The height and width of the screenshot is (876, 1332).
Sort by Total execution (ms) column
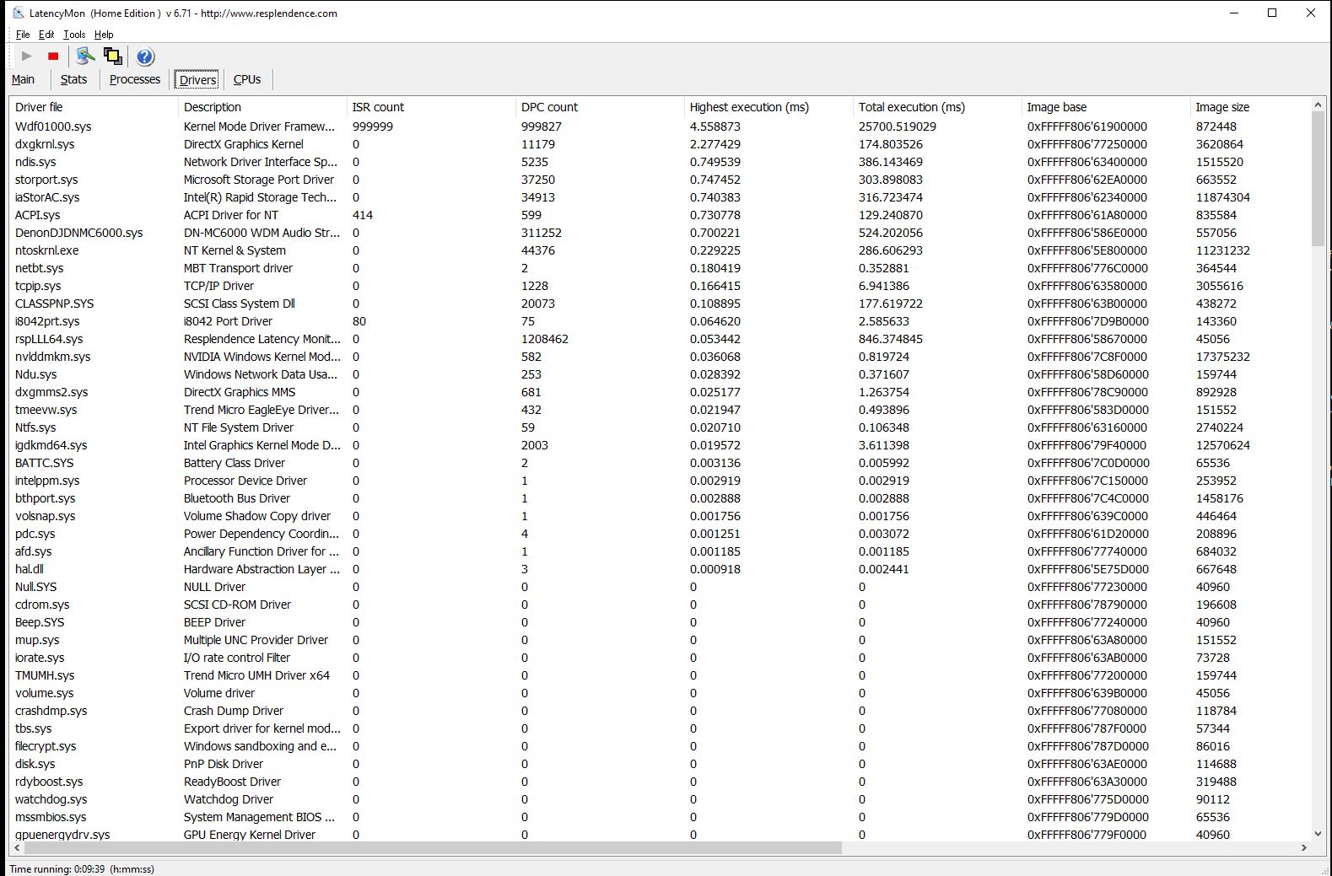(x=937, y=107)
